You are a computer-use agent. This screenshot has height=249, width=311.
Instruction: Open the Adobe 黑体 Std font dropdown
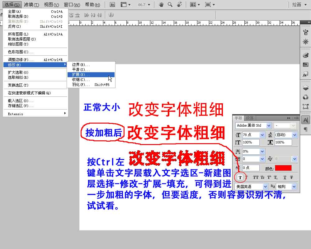(x=268, y=125)
